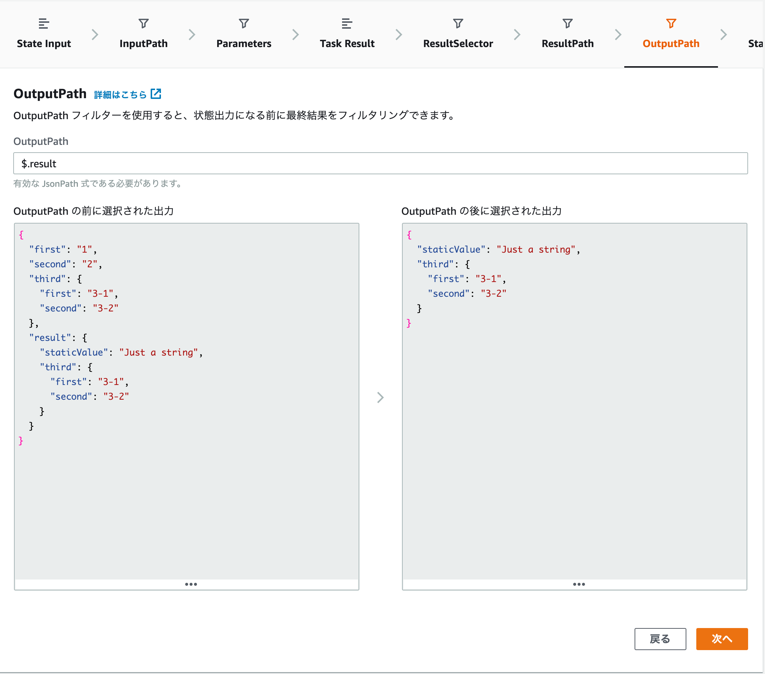Image resolution: width=765 pixels, height=674 pixels.
Task: Click the State Input lines icon
Action: (44, 24)
